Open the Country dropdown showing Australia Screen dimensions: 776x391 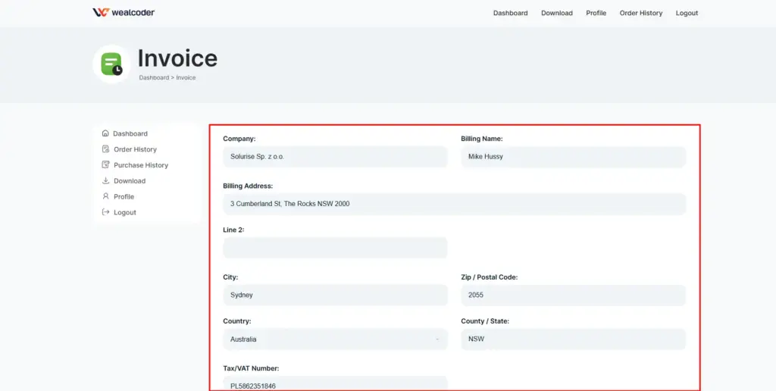tap(335, 339)
